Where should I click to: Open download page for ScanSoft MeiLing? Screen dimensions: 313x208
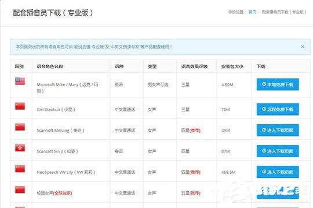tap(278, 130)
